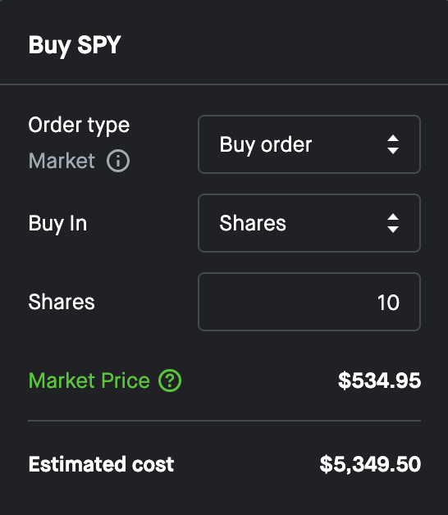
Task: Open the Buy In Shares dropdown
Action: click(309, 223)
